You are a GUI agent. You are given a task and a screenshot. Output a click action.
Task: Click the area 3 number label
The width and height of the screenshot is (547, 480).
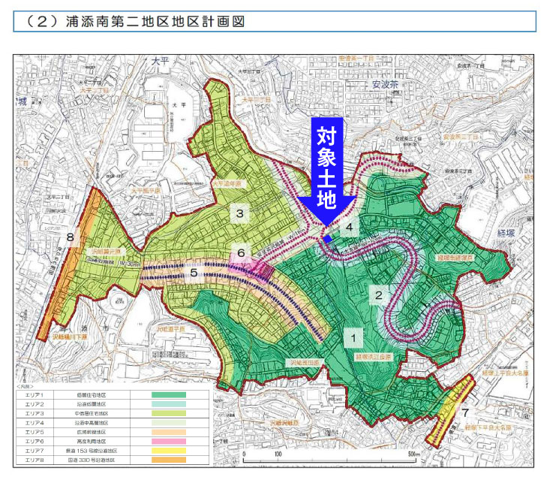pyautogui.click(x=239, y=215)
